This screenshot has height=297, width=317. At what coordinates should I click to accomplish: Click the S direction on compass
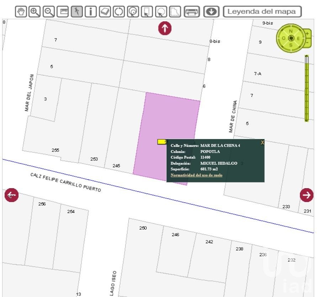[x=291, y=45]
